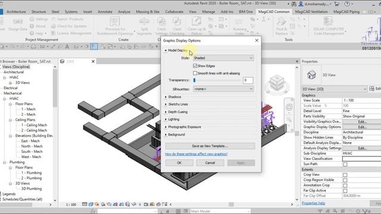
Task: Select 1 - Ceiling Mech in Project Browser
Action: (34, 125)
